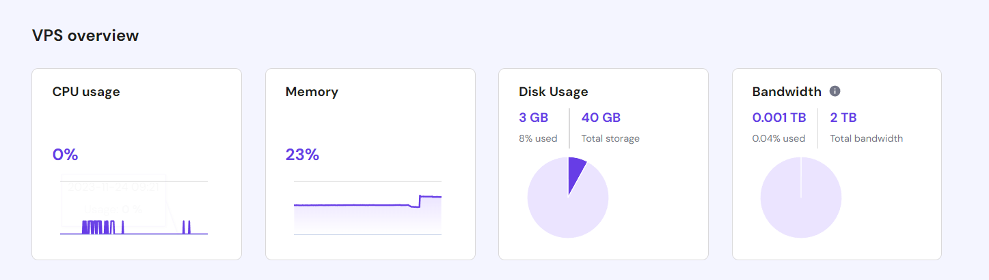Click the VPS overview heading
Screen dimensions: 989x280
85,35
